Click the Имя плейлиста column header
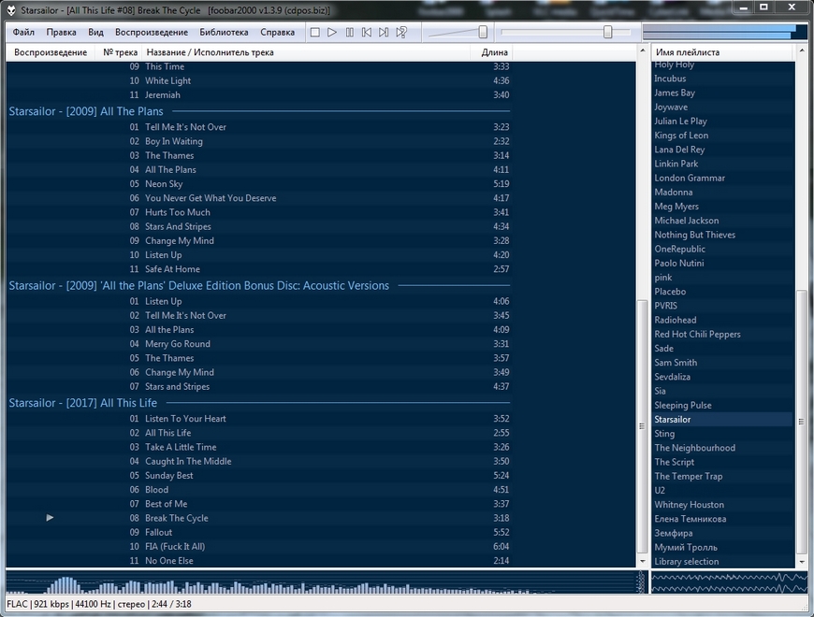The width and height of the screenshot is (814, 617). tap(722, 52)
